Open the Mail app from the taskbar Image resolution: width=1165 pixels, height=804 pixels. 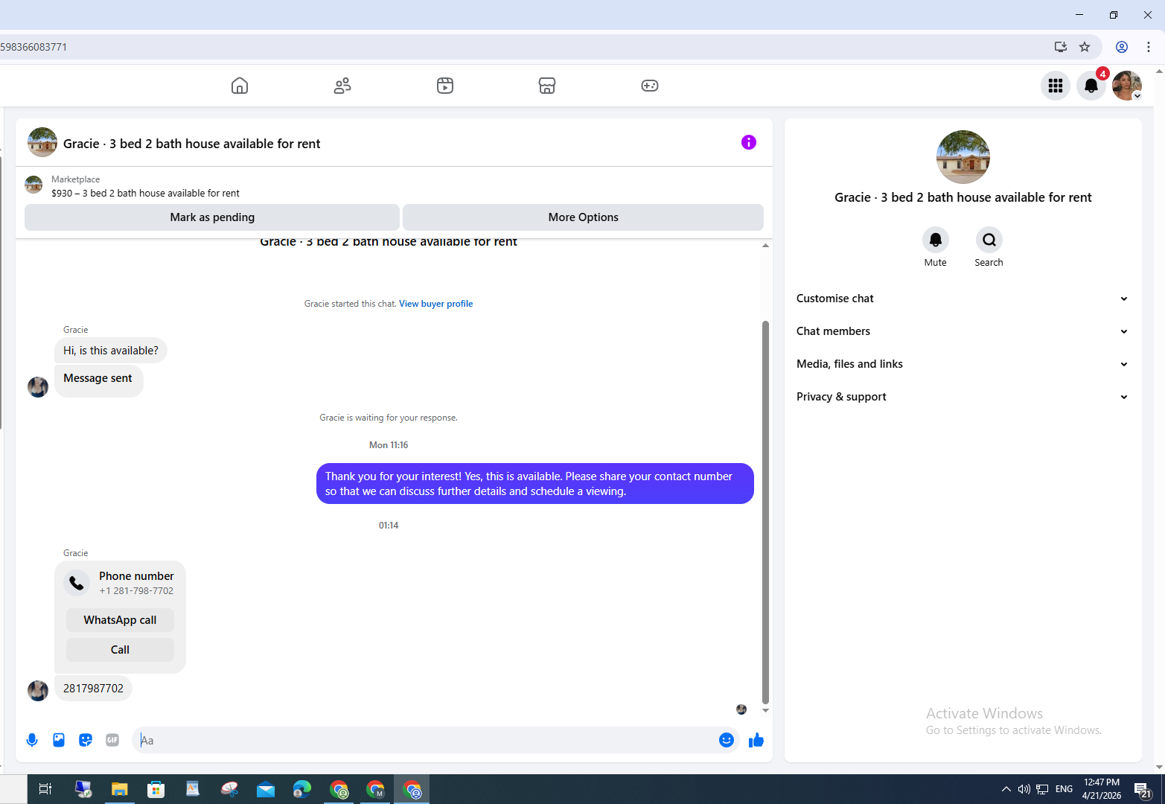click(266, 789)
